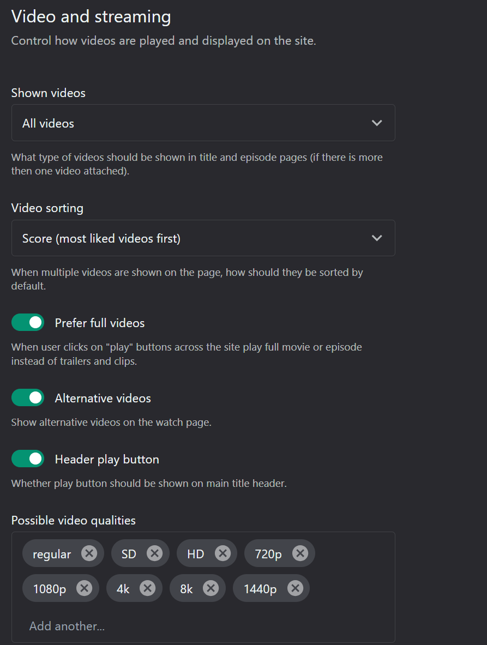Remove the 720p quality chip
This screenshot has width=487, height=645.
(300, 553)
